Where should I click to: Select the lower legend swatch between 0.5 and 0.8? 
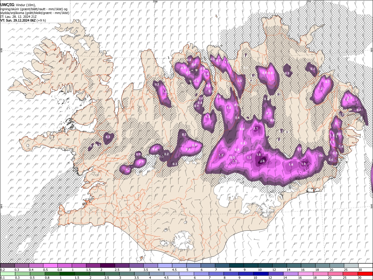pos(37,274)
